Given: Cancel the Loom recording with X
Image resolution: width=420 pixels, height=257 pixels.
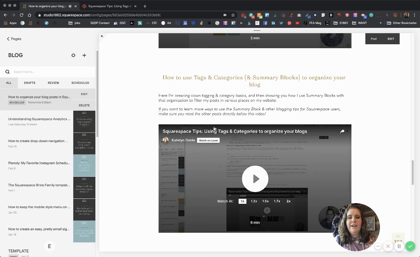Looking at the screenshot, I should 388,246.
